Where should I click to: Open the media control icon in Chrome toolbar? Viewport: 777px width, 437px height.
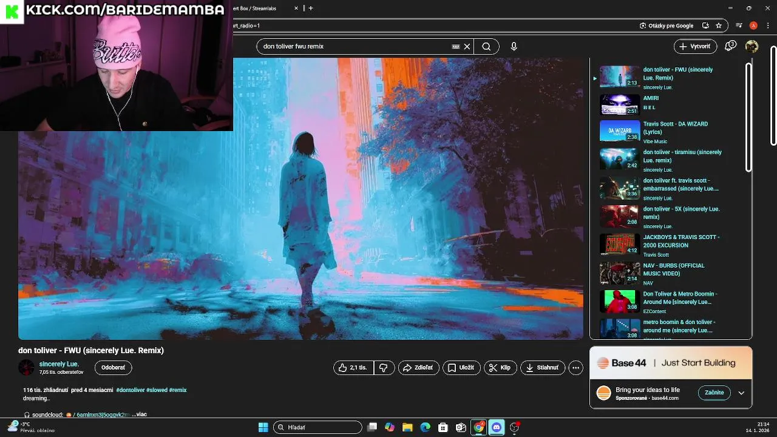click(x=739, y=25)
